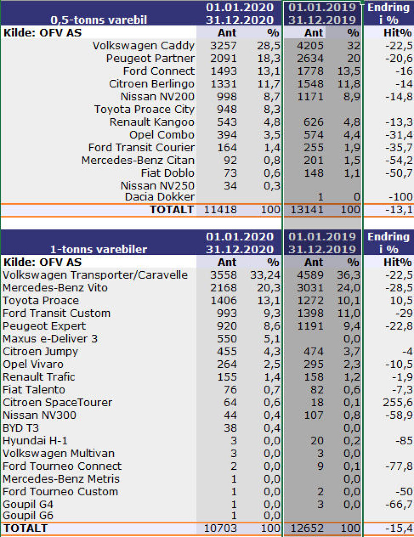
Task: Click the 0,5-tonns varebil table heading
Action: (99, 20)
